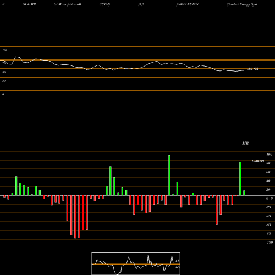This screenshot has height=275, width=275.
Task: Click the MR axis label 60
Action: (x=268, y=172)
